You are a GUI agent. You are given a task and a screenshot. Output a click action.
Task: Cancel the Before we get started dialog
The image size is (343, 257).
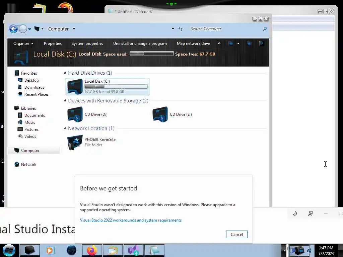pos(237,234)
